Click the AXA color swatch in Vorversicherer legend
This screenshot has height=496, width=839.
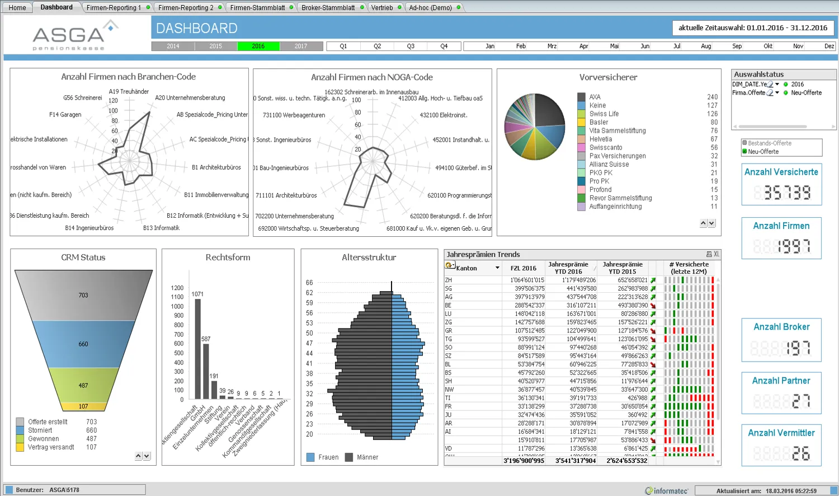(x=581, y=97)
